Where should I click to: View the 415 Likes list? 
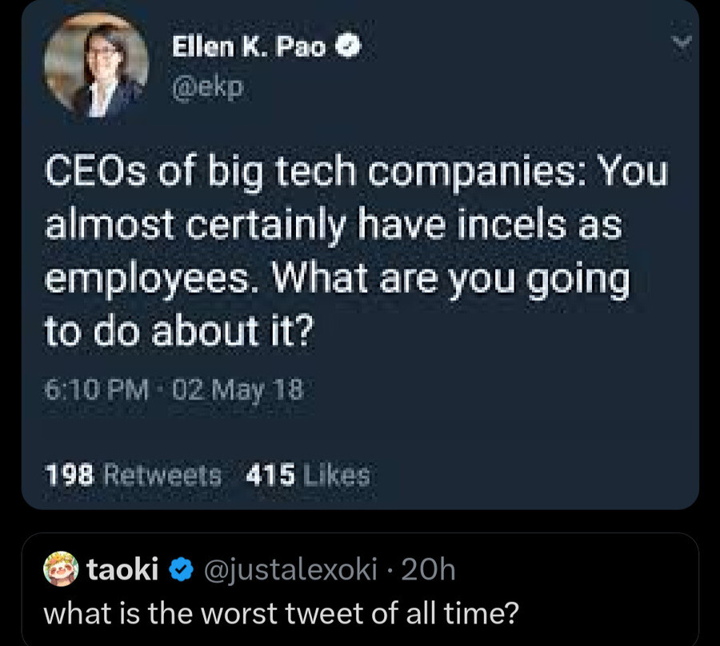tap(309, 476)
